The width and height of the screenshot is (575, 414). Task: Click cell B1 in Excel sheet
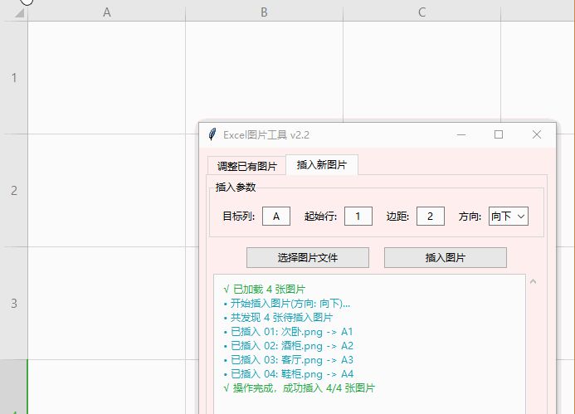click(264, 71)
